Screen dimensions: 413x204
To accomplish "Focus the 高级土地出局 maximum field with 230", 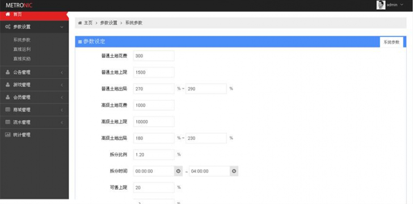I will [206, 138].
